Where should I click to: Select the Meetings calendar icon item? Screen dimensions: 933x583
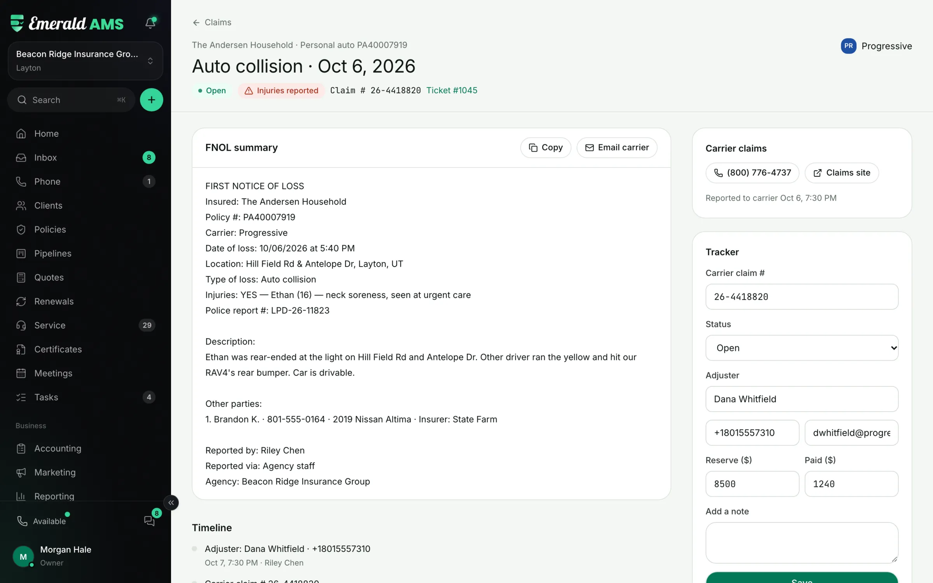pos(86,373)
